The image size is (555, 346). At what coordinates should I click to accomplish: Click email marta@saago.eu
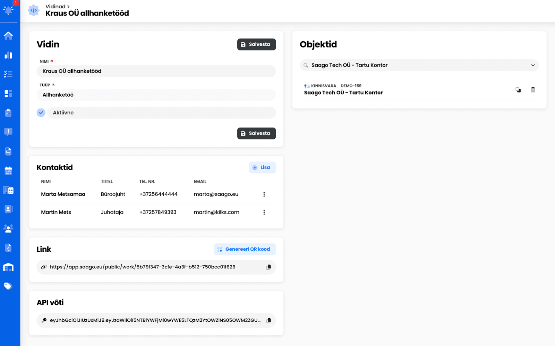pos(216,194)
